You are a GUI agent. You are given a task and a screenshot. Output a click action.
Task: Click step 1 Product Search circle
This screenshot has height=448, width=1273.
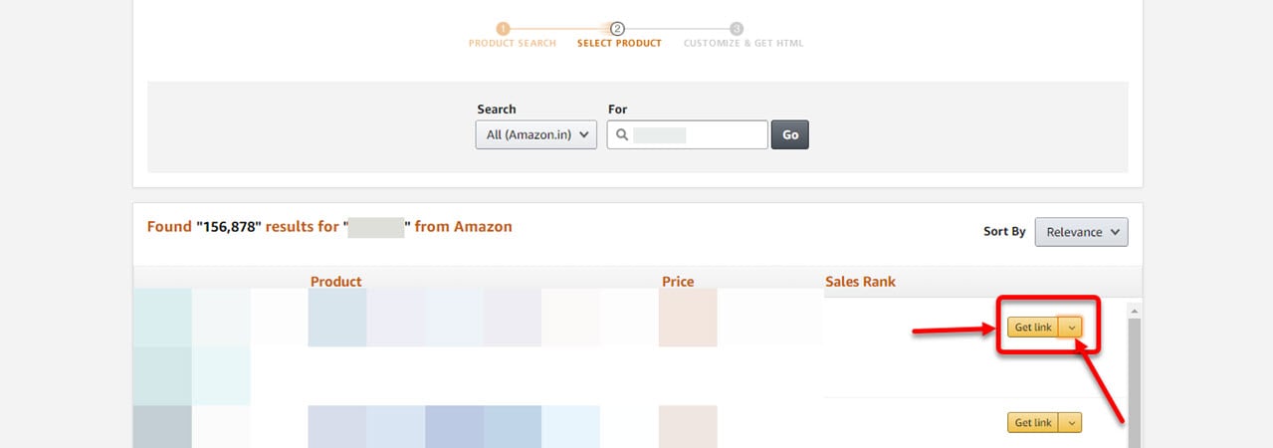[504, 29]
